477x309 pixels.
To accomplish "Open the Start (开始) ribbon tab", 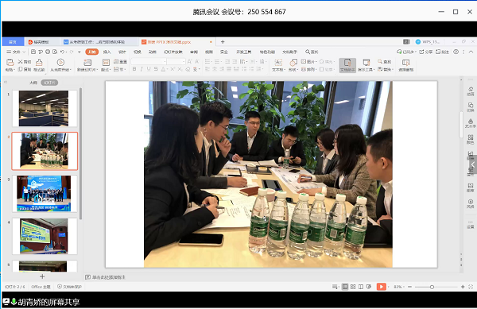I will [x=92, y=52].
